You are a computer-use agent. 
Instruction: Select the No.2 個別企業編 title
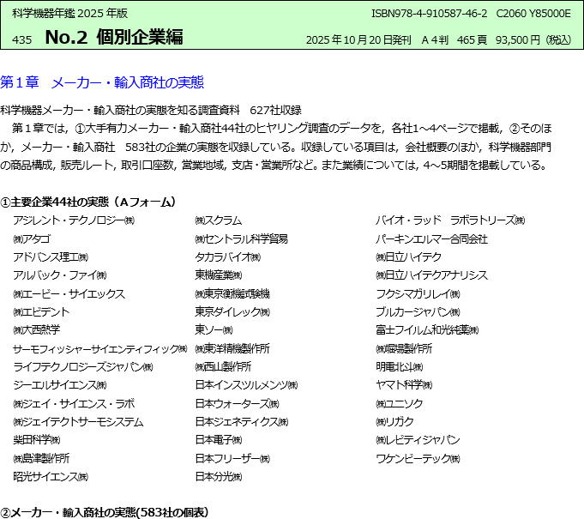pyautogui.click(x=114, y=37)
